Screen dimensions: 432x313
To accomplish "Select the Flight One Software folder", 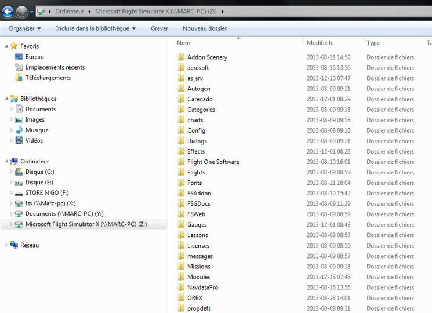I will pos(213,162).
